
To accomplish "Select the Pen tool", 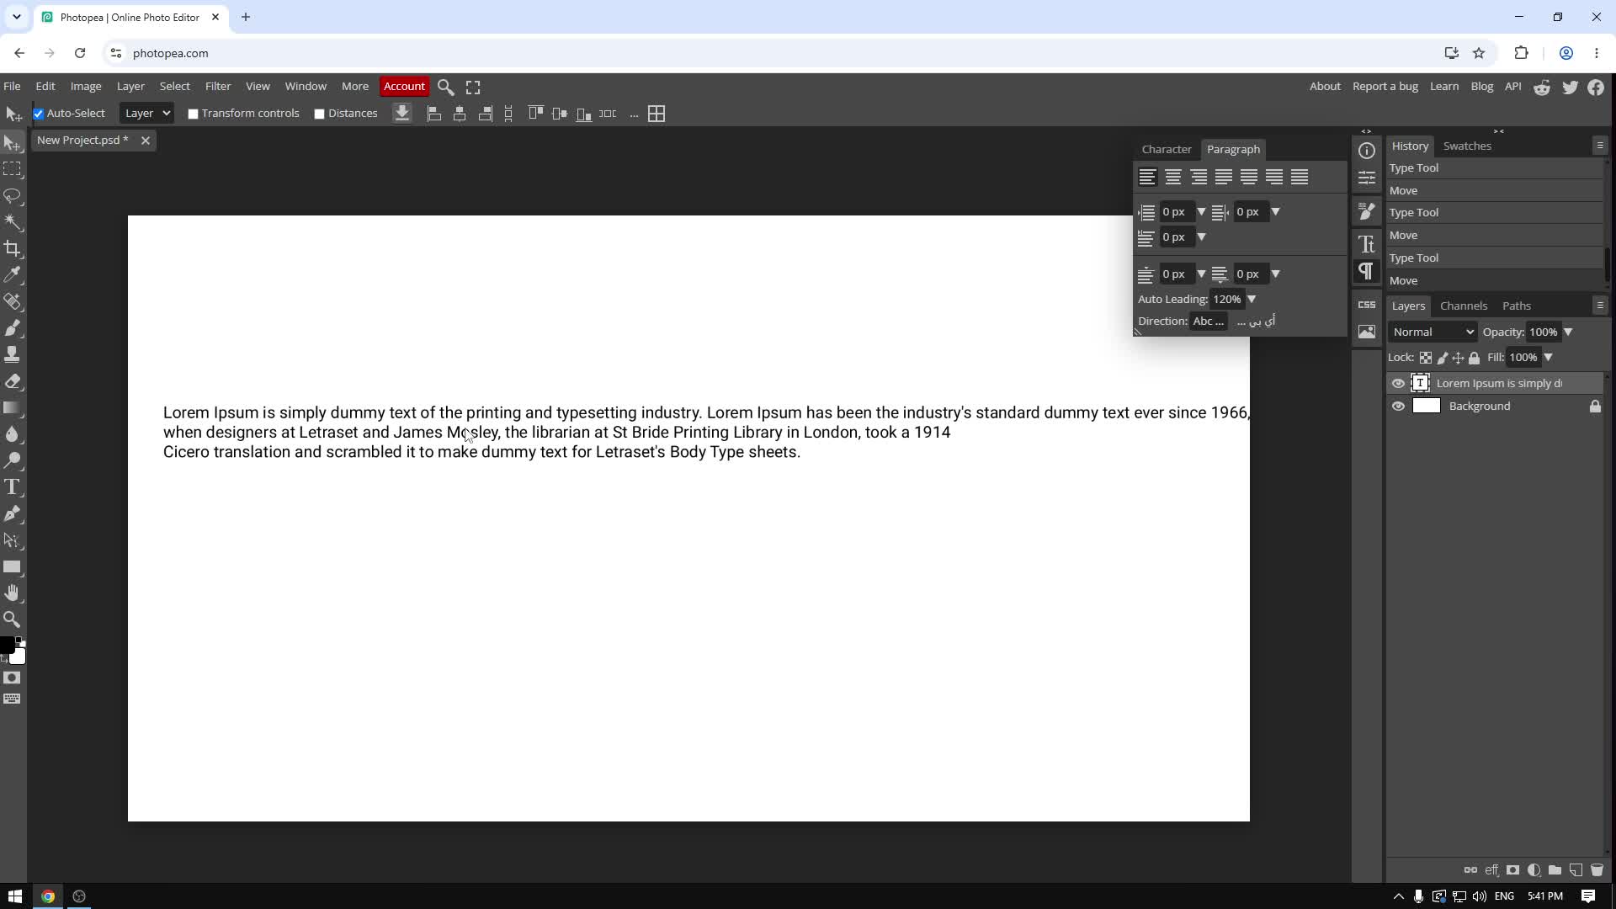I will [12, 514].
